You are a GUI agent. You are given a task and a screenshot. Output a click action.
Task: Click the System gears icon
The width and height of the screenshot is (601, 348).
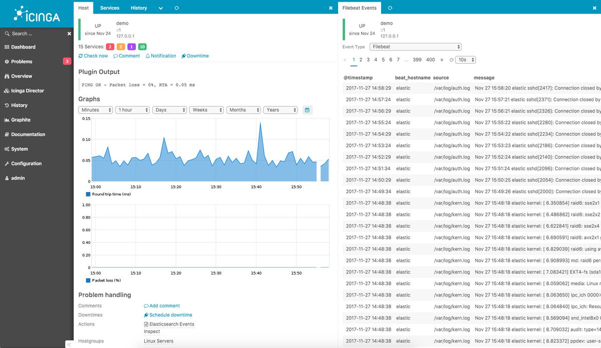[7, 148]
